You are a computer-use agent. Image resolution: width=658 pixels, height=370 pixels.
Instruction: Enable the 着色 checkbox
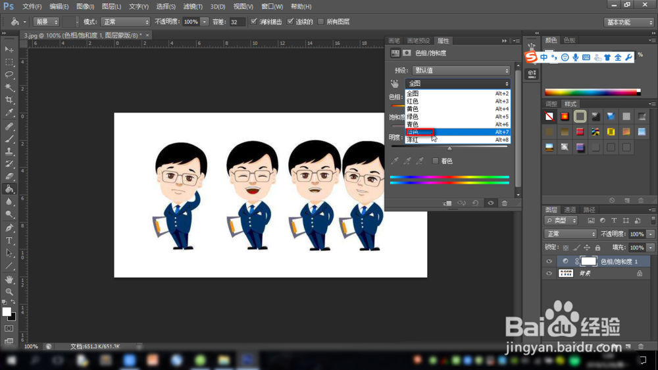(x=435, y=161)
